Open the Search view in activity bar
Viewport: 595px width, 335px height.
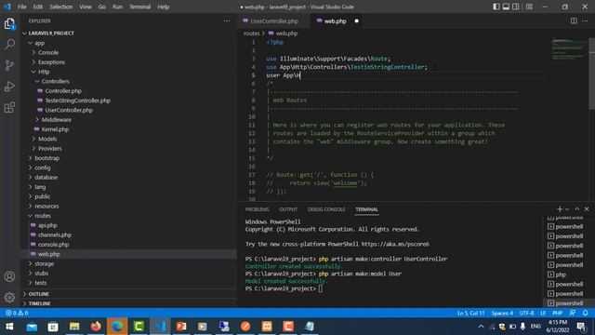(9, 45)
